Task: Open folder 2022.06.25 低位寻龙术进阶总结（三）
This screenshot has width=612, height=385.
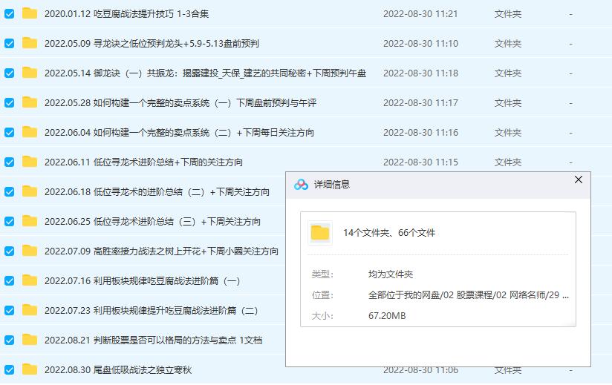Action: (x=152, y=222)
